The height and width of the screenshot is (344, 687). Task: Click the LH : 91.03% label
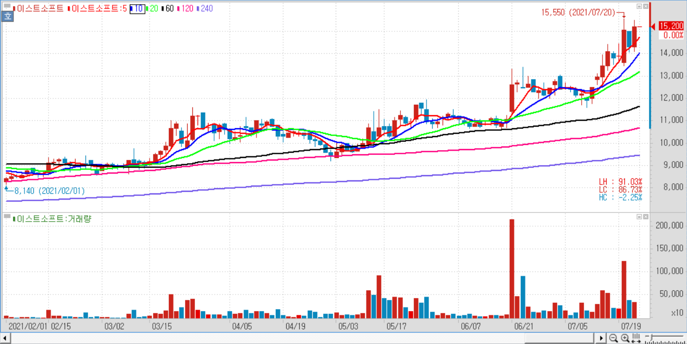tap(620, 181)
